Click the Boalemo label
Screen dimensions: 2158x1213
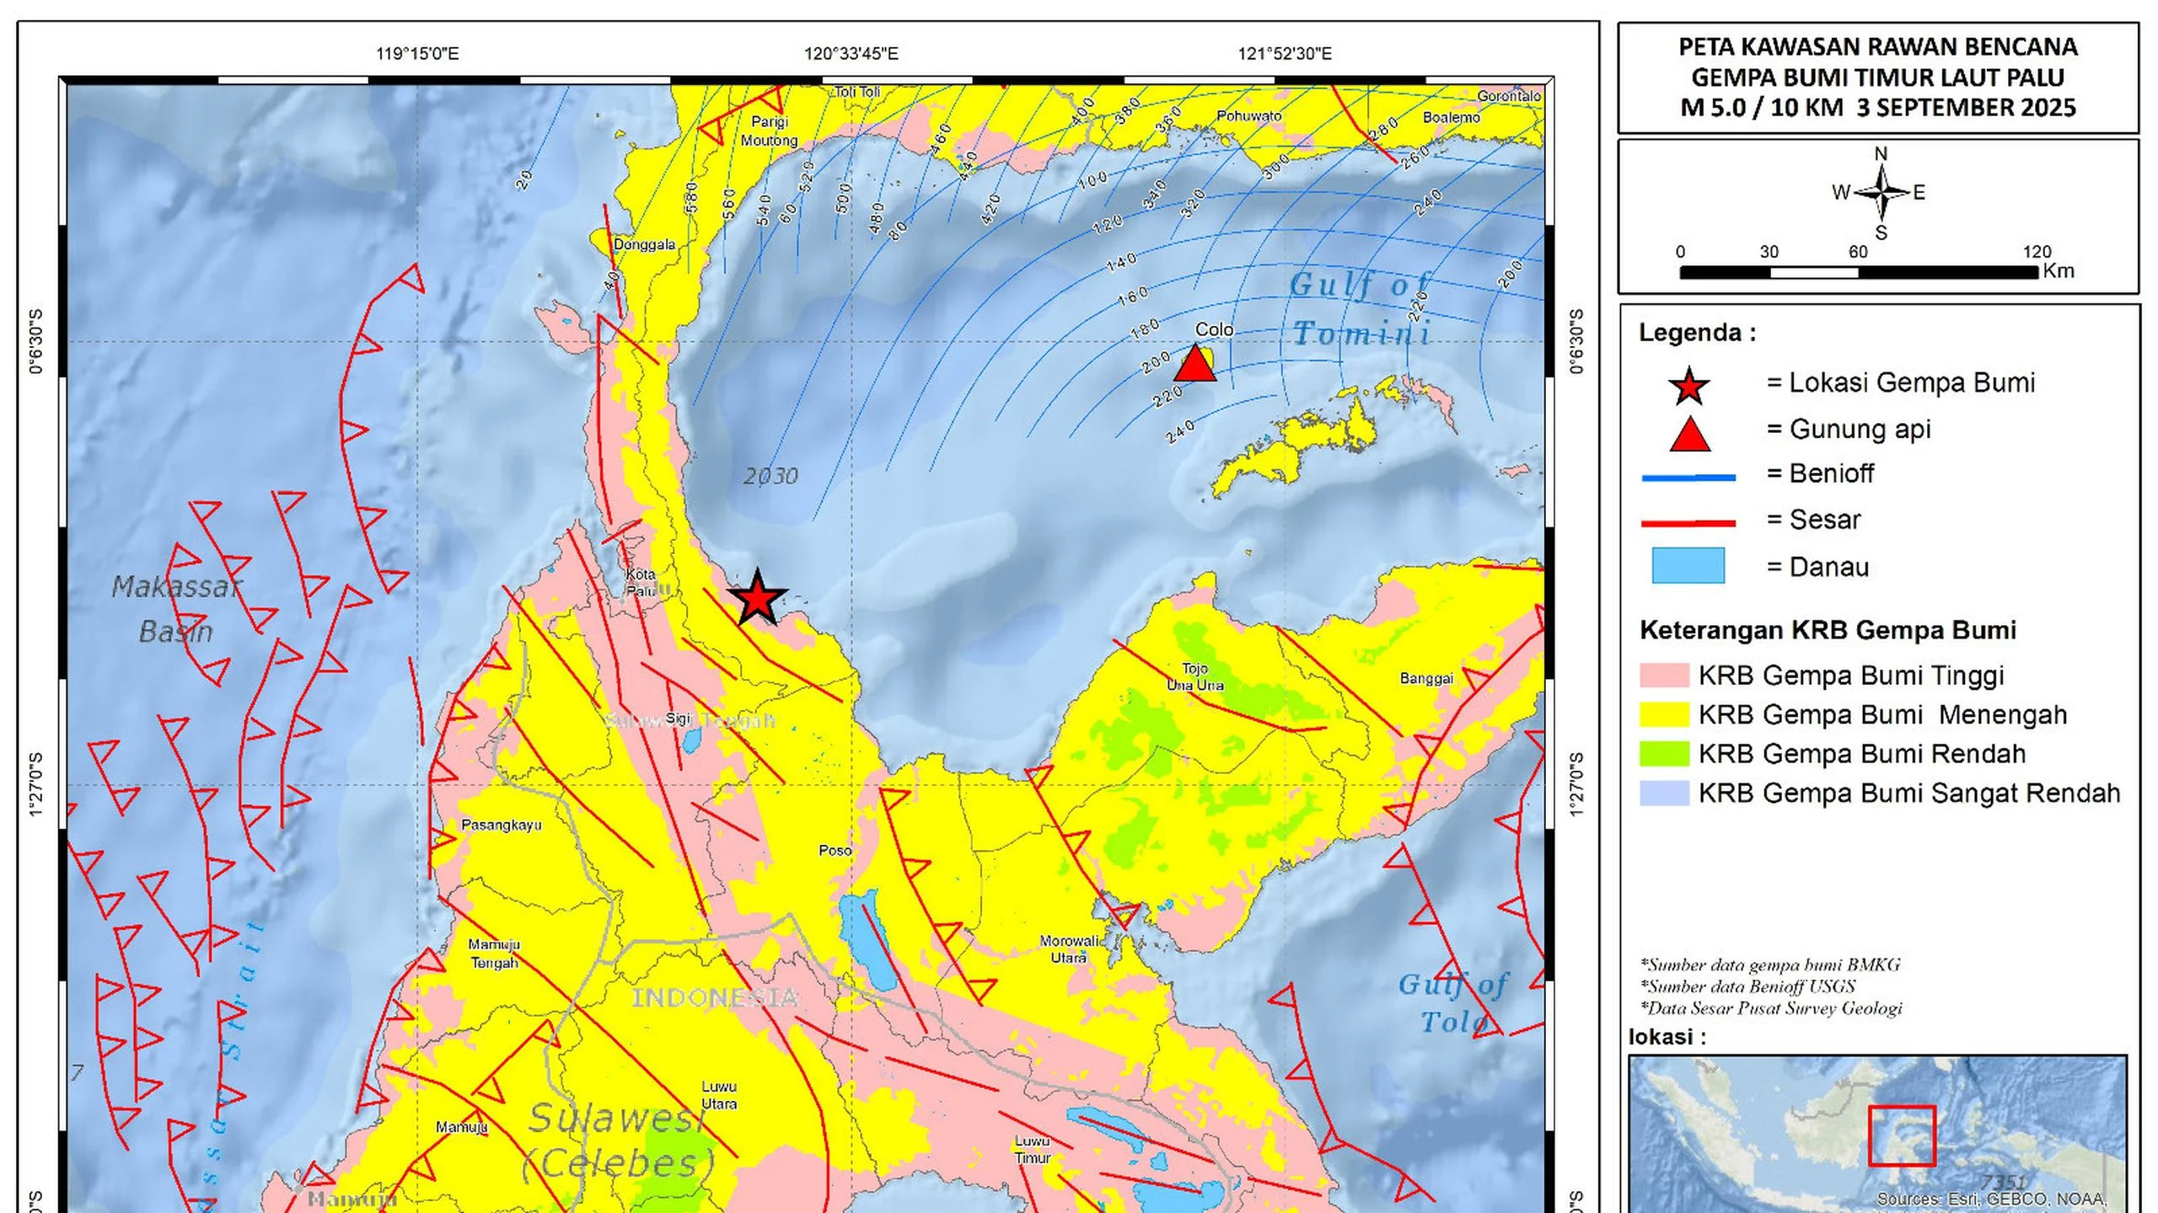tap(1452, 117)
